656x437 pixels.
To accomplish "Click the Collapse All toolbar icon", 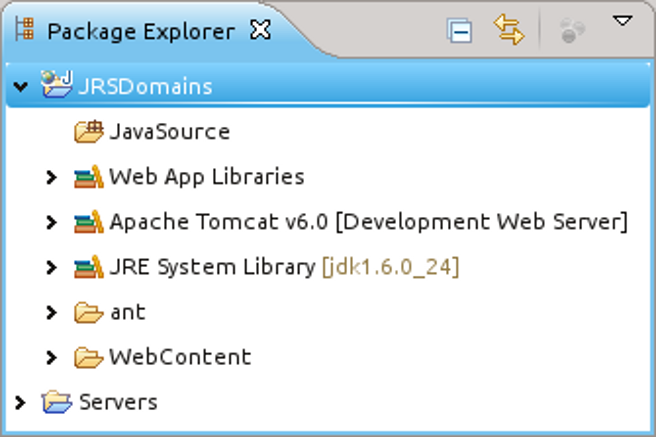I will [460, 31].
